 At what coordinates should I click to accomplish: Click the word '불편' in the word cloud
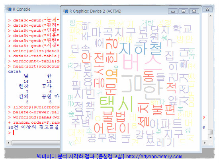pyautogui.click(x=164, y=110)
